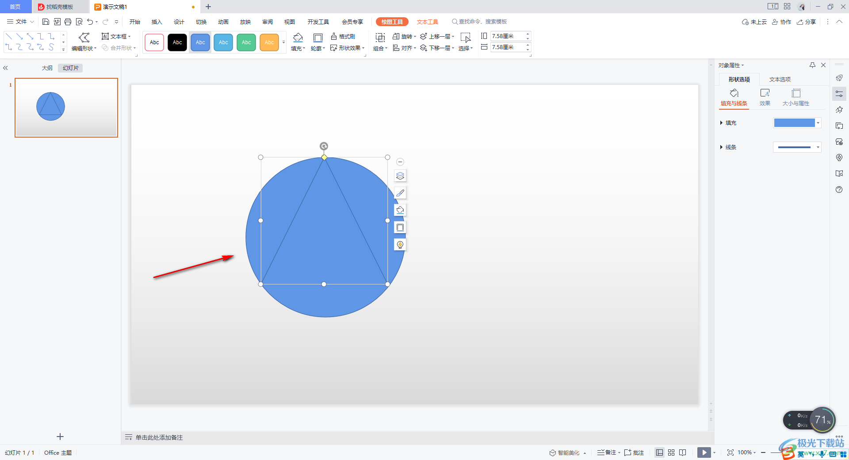Apply the orange Abc shape style
This screenshot has height=460, width=849.
point(269,42)
